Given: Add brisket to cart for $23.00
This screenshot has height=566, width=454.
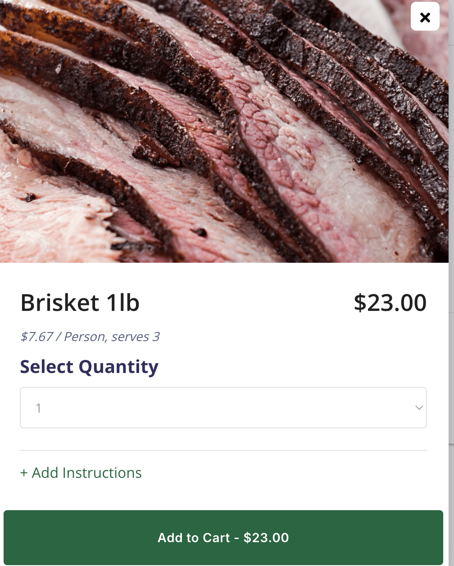Looking at the screenshot, I should pyautogui.click(x=223, y=538).
